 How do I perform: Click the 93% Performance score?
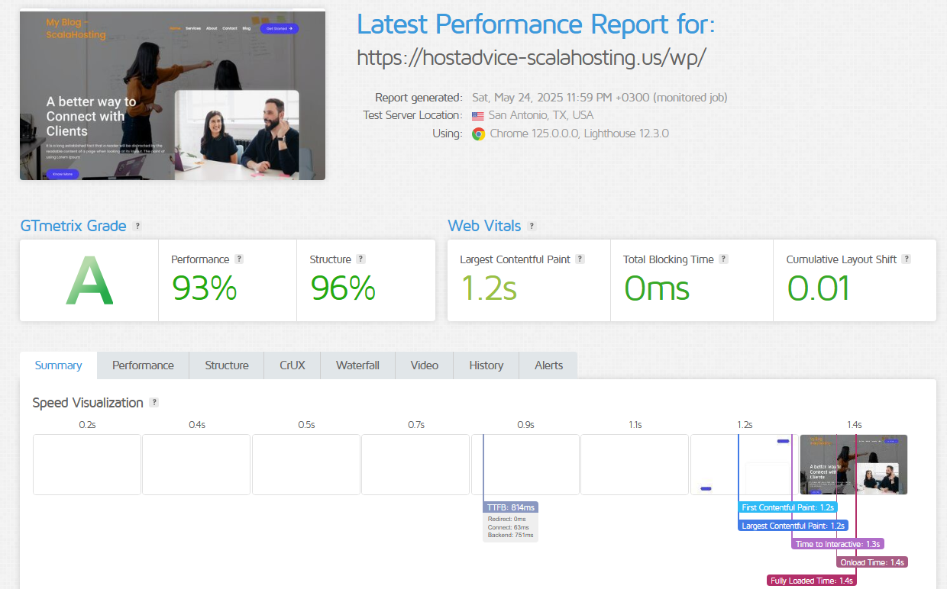[204, 288]
